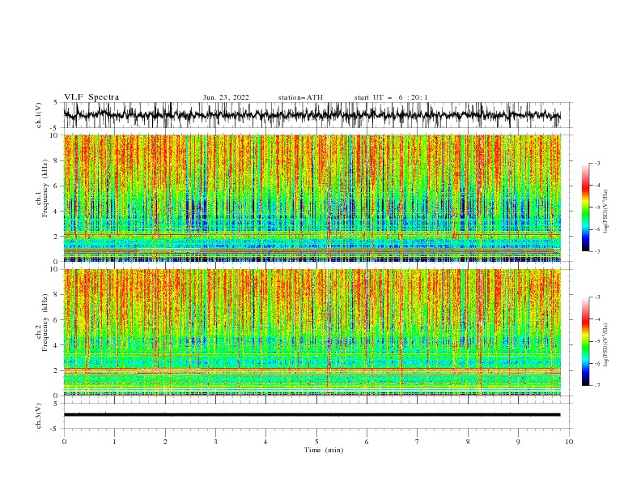Viewport: 641px width, 496px height.
Task: Click the 'station=ATH' label
Action: (x=300, y=97)
